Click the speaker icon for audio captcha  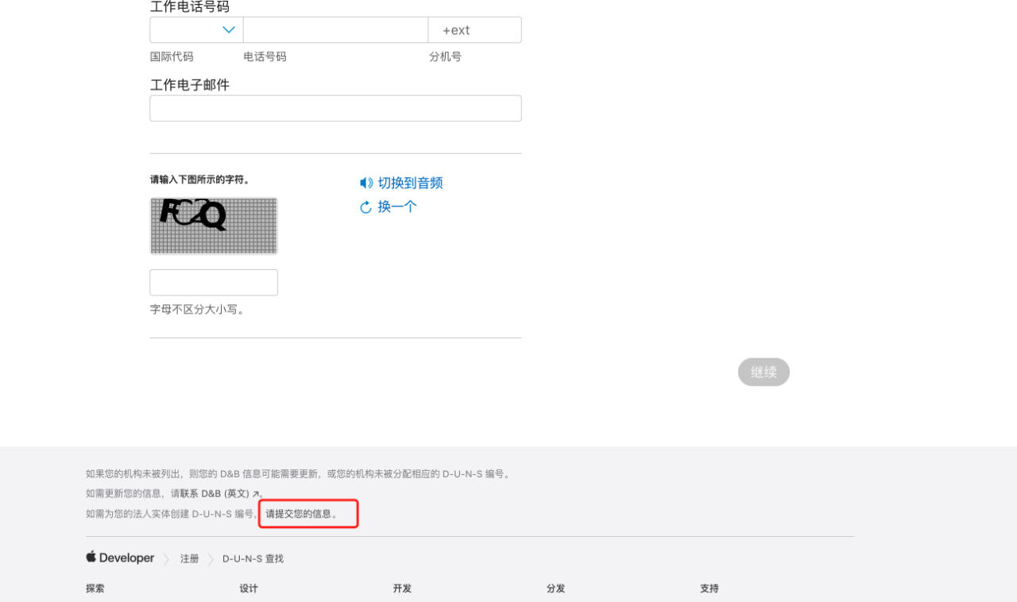pyautogui.click(x=365, y=183)
